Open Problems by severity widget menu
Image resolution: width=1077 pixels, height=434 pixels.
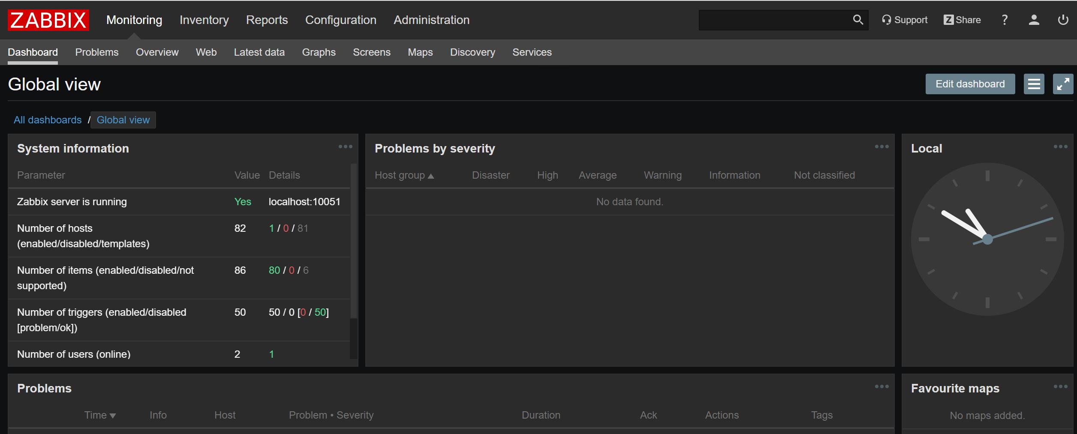(x=881, y=147)
